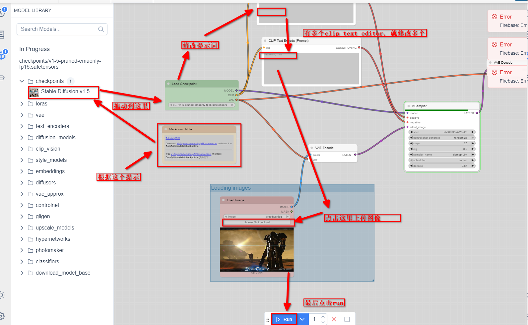Click the clear queue square icon
The image size is (528, 325).
(x=347, y=319)
